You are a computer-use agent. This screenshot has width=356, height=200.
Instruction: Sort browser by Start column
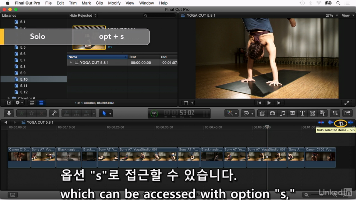[x=143, y=57]
